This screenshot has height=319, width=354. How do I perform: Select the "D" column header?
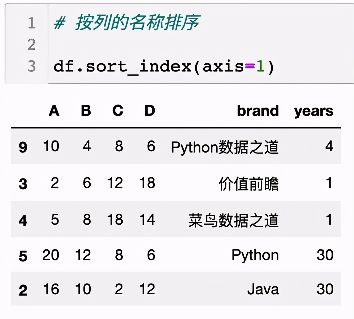[x=150, y=110]
